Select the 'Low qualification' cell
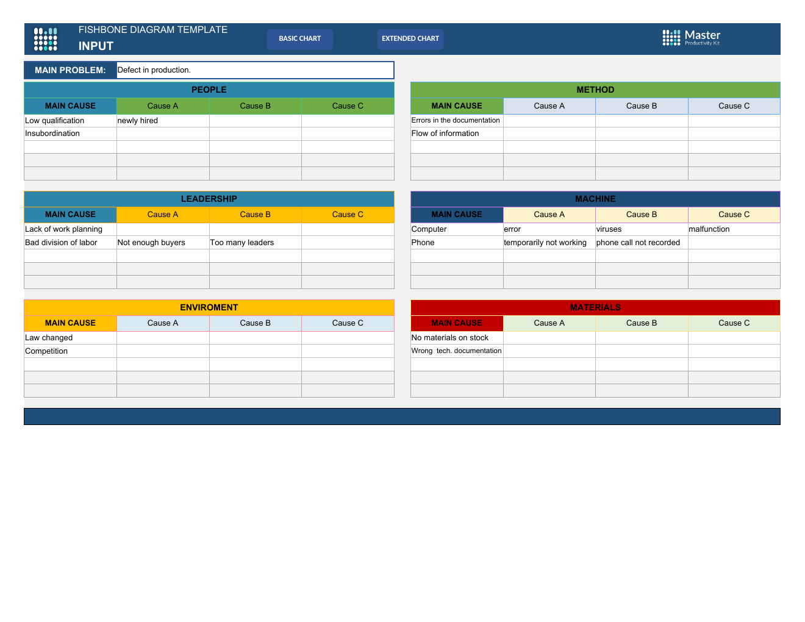Image resolution: width=805 pixels, height=622 pixels. 70,121
